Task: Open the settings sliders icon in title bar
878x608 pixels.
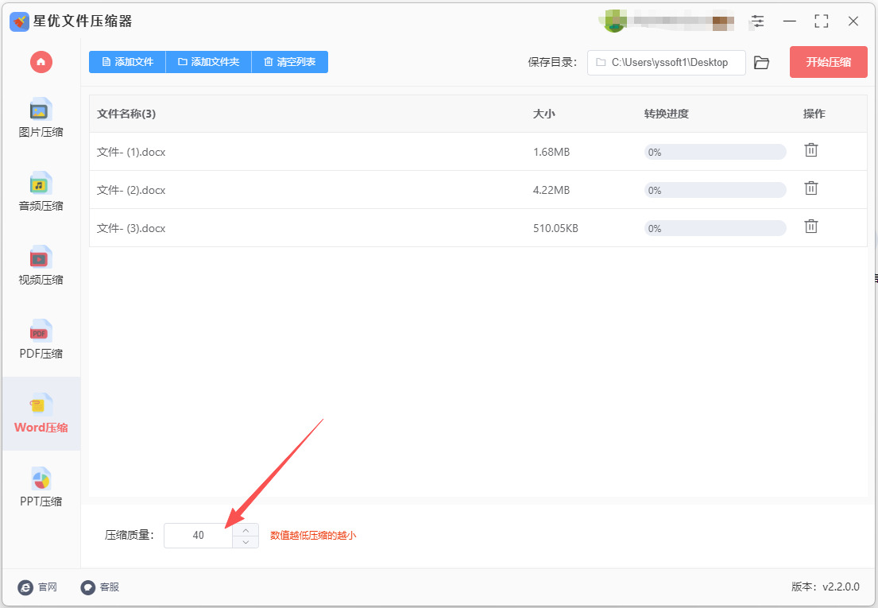Action: 757,21
